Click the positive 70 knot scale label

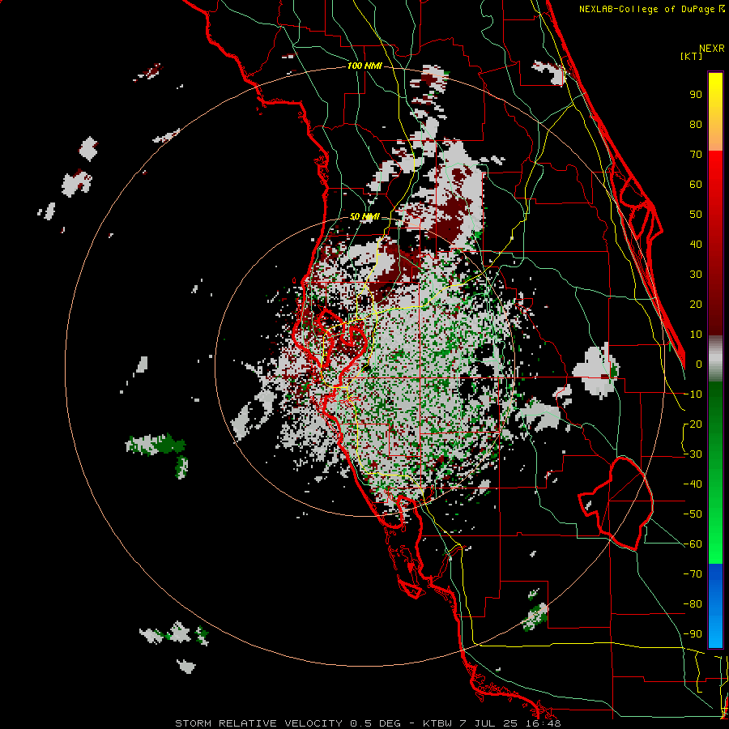(696, 155)
